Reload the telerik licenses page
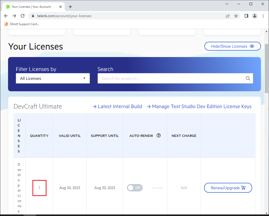The image size is (269, 216). (x=23, y=16)
